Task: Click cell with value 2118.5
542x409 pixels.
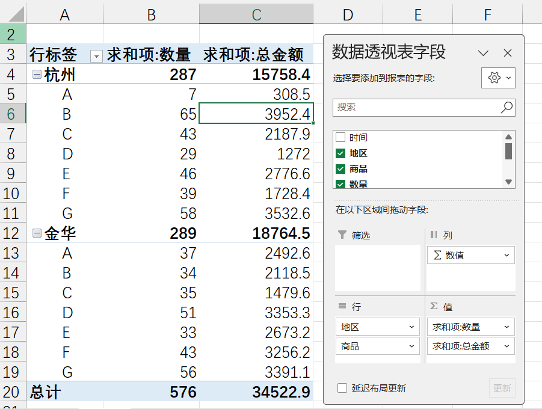Action: point(256,273)
